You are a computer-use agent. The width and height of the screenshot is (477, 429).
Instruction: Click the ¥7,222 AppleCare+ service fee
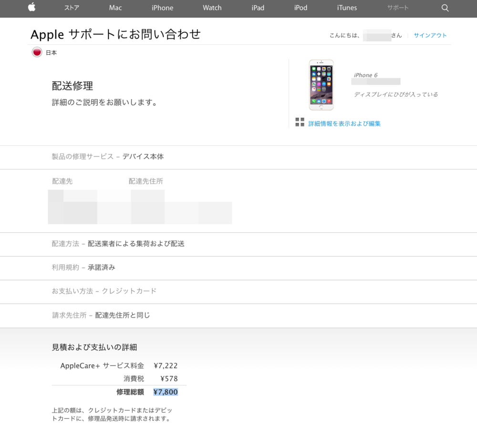pyautogui.click(x=166, y=366)
